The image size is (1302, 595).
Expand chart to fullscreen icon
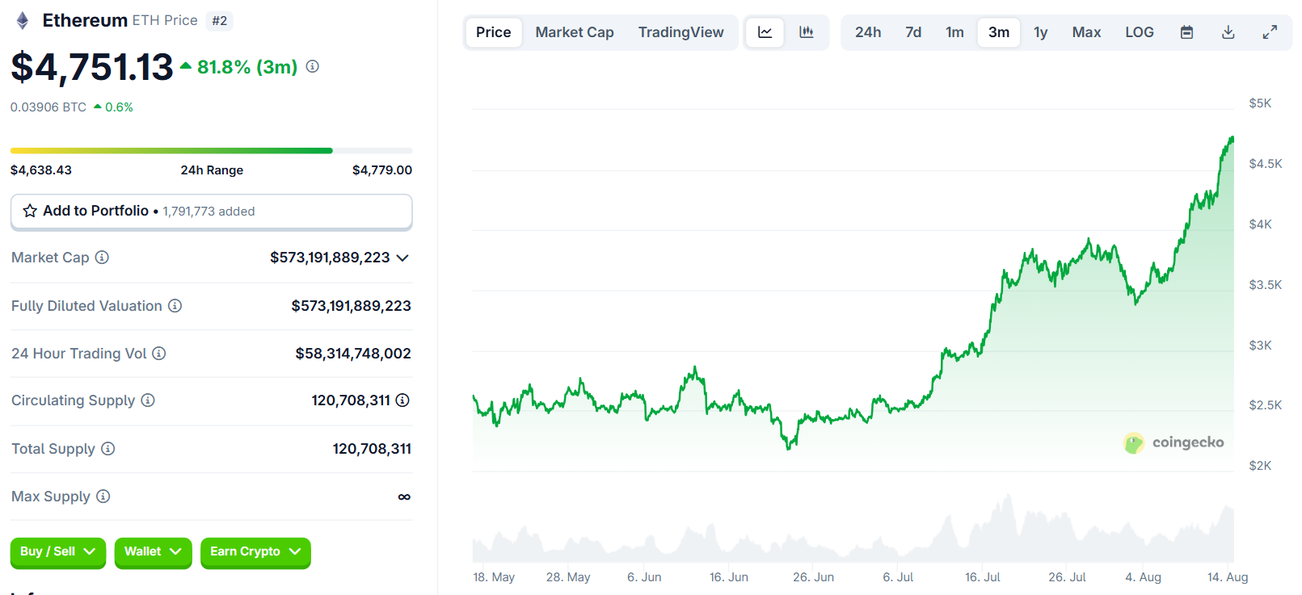pyautogui.click(x=1270, y=32)
